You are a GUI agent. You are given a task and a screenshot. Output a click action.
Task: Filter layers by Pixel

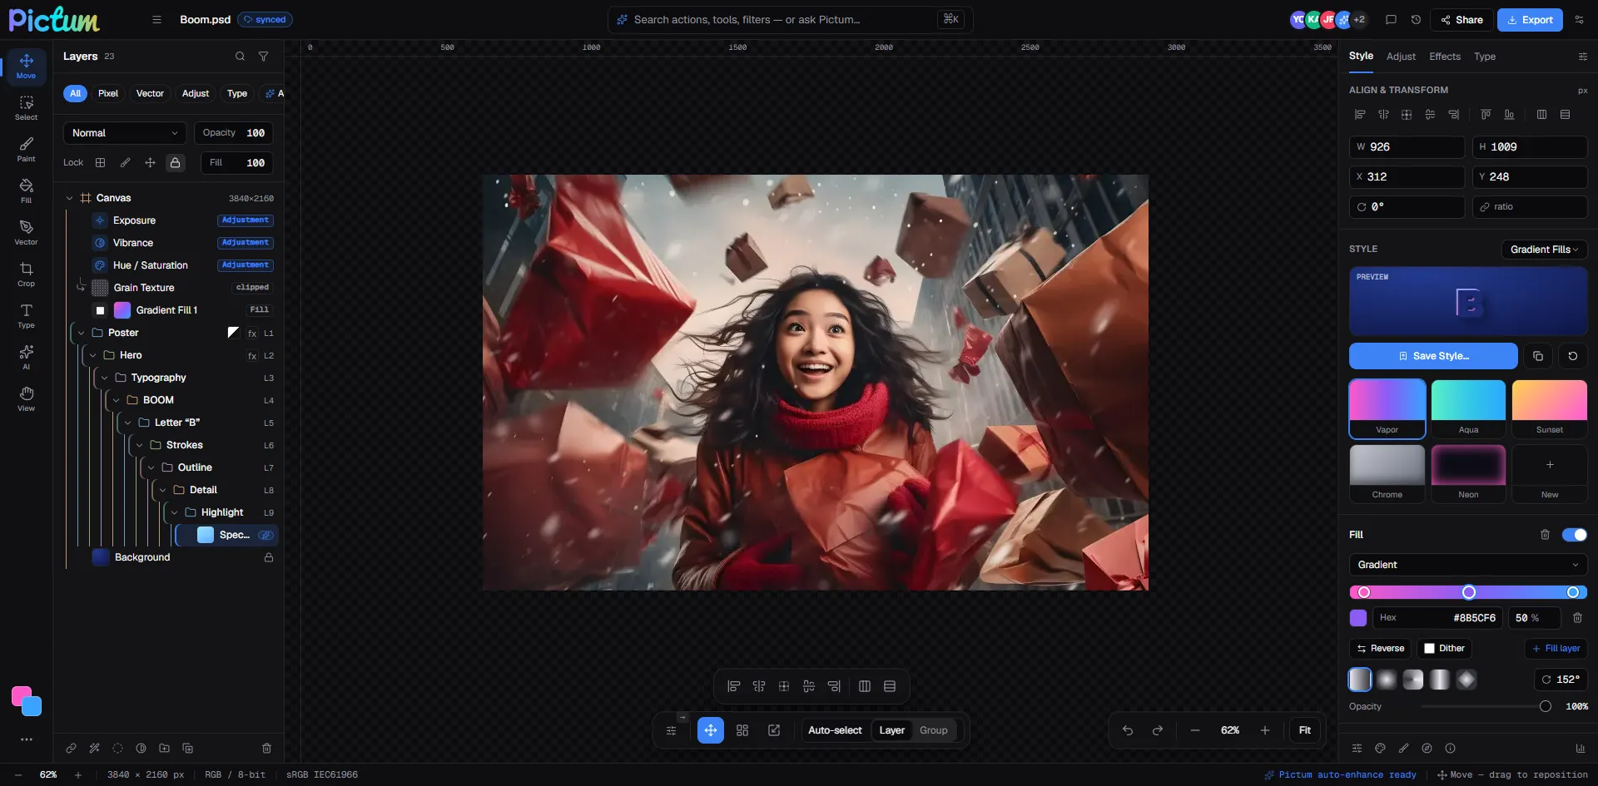tap(108, 93)
